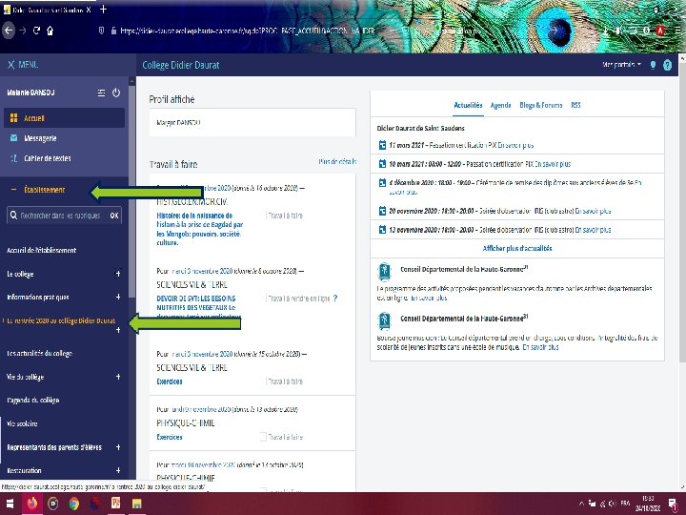Click the calendar icon for the 13 novembre 2020 item
This screenshot has height=515, width=686.
(x=382, y=230)
